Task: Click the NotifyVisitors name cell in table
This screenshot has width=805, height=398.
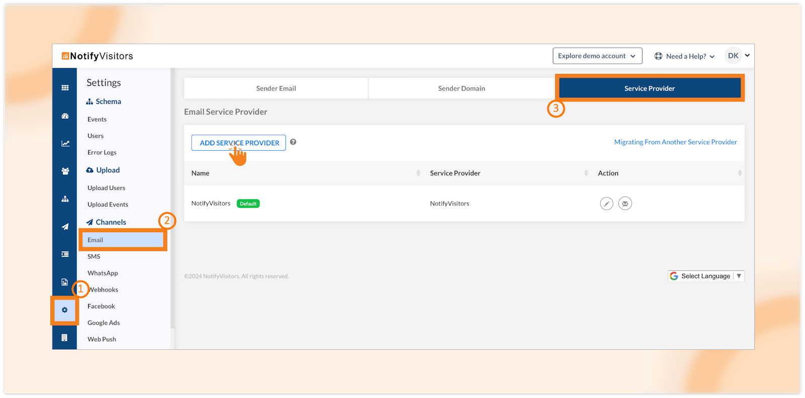Action: (211, 204)
